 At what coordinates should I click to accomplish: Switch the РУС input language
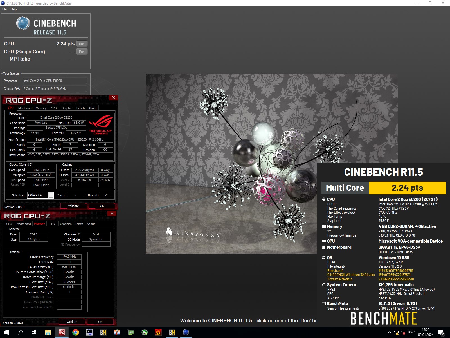[x=411, y=332]
